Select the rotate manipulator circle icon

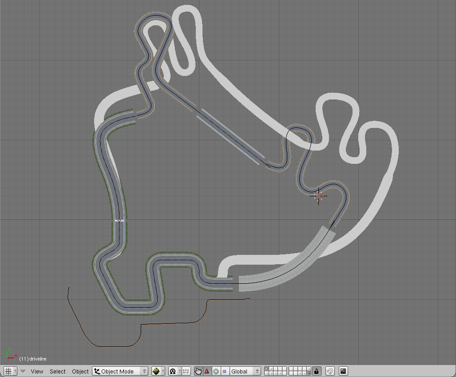pyautogui.click(x=216, y=371)
